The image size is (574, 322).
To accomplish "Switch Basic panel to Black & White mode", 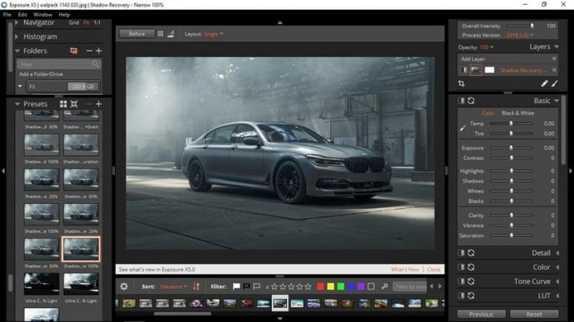I will [517, 113].
